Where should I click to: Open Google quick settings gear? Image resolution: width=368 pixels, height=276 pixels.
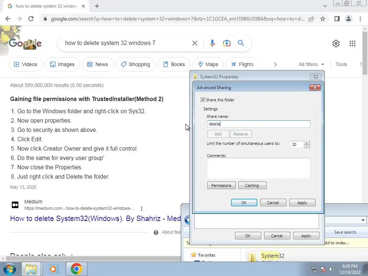(x=336, y=43)
